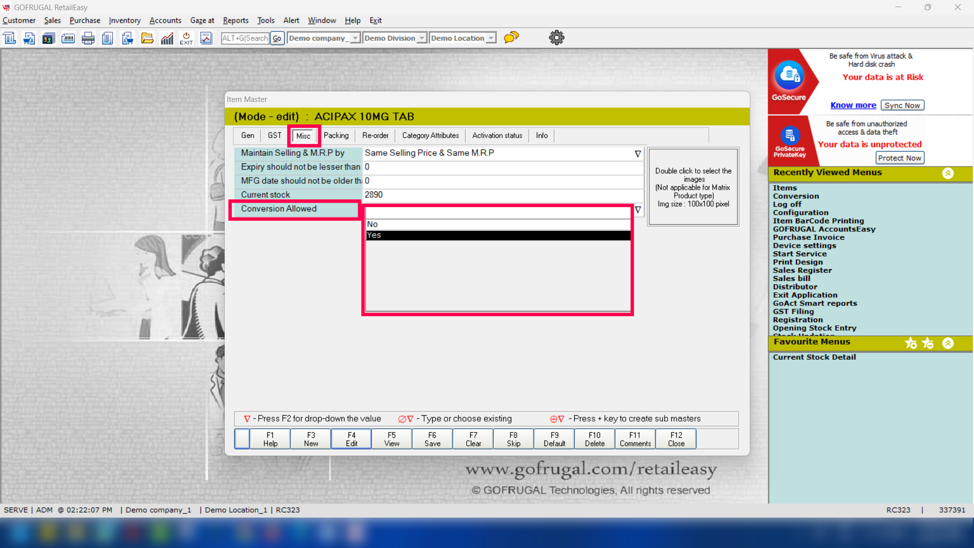
Task: Click the EXIT power icon
Action: click(x=186, y=38)
